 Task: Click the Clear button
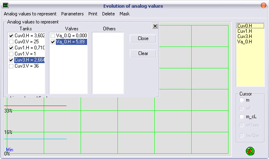tap(143, 53)
